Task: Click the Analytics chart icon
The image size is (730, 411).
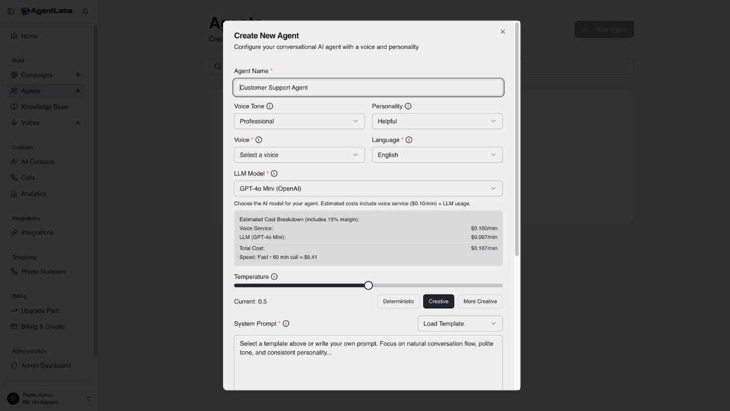Action: 14,194
